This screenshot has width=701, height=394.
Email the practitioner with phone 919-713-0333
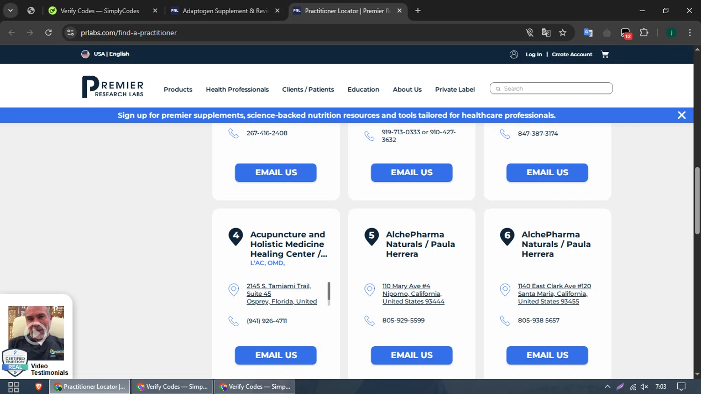(412, 172)
